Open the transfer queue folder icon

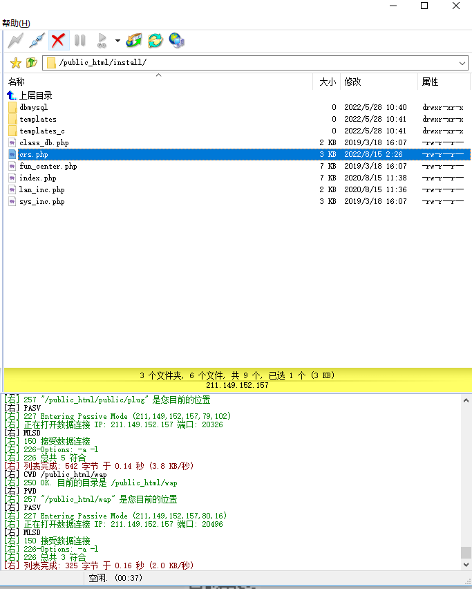(134, 41)
